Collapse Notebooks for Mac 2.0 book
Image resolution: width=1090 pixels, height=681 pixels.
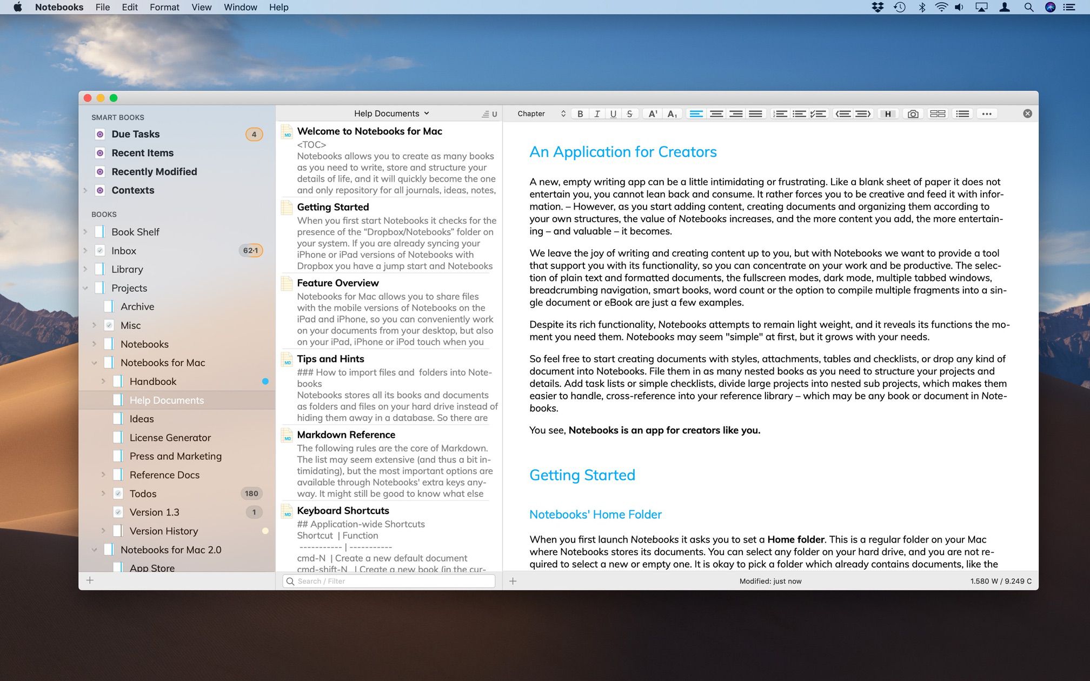point(95,550)
